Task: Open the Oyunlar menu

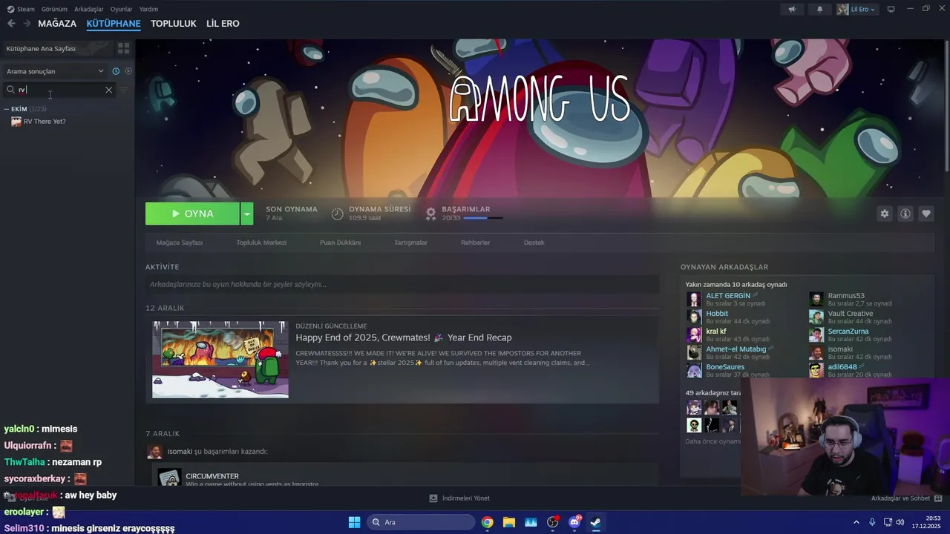Action: click(121, 9)
